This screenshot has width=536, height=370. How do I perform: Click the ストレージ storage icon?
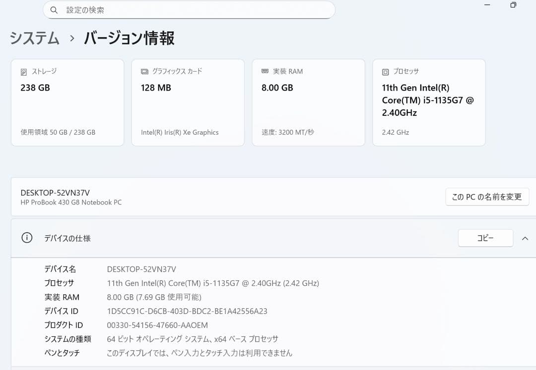click(x=23, y=71)
